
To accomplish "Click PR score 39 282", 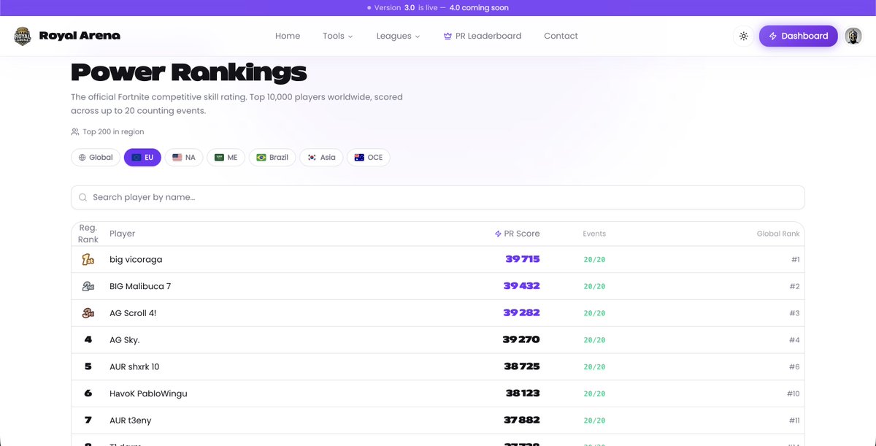I will (x=522, y=313).
